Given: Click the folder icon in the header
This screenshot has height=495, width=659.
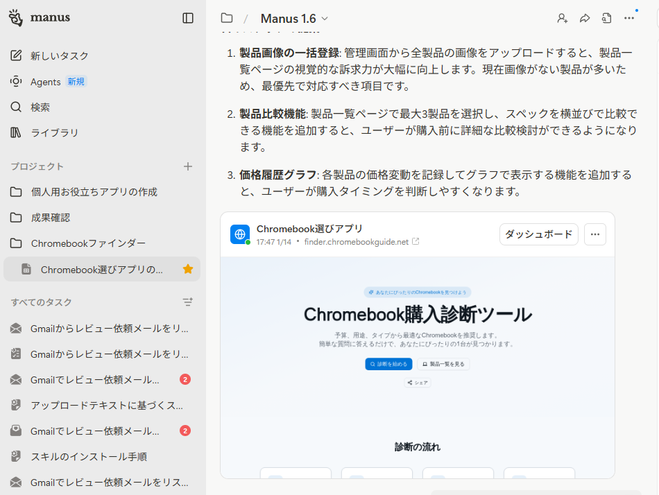Looking at the screenshot, I should coord(226,18).
